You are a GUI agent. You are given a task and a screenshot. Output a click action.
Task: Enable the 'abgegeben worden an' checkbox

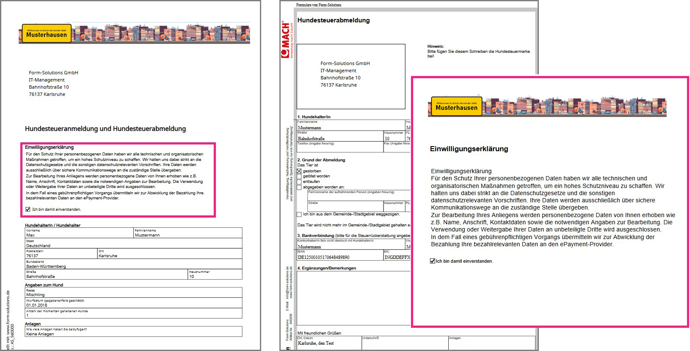pyautogui.click(x=299, y=187)
